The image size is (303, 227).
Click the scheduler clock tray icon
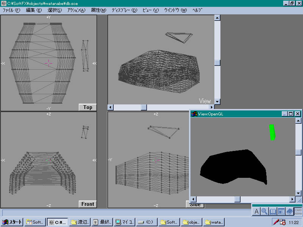283,222
